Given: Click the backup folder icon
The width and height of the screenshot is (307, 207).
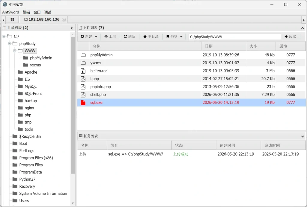Looking at the screenshot, I should coord(20,101).
